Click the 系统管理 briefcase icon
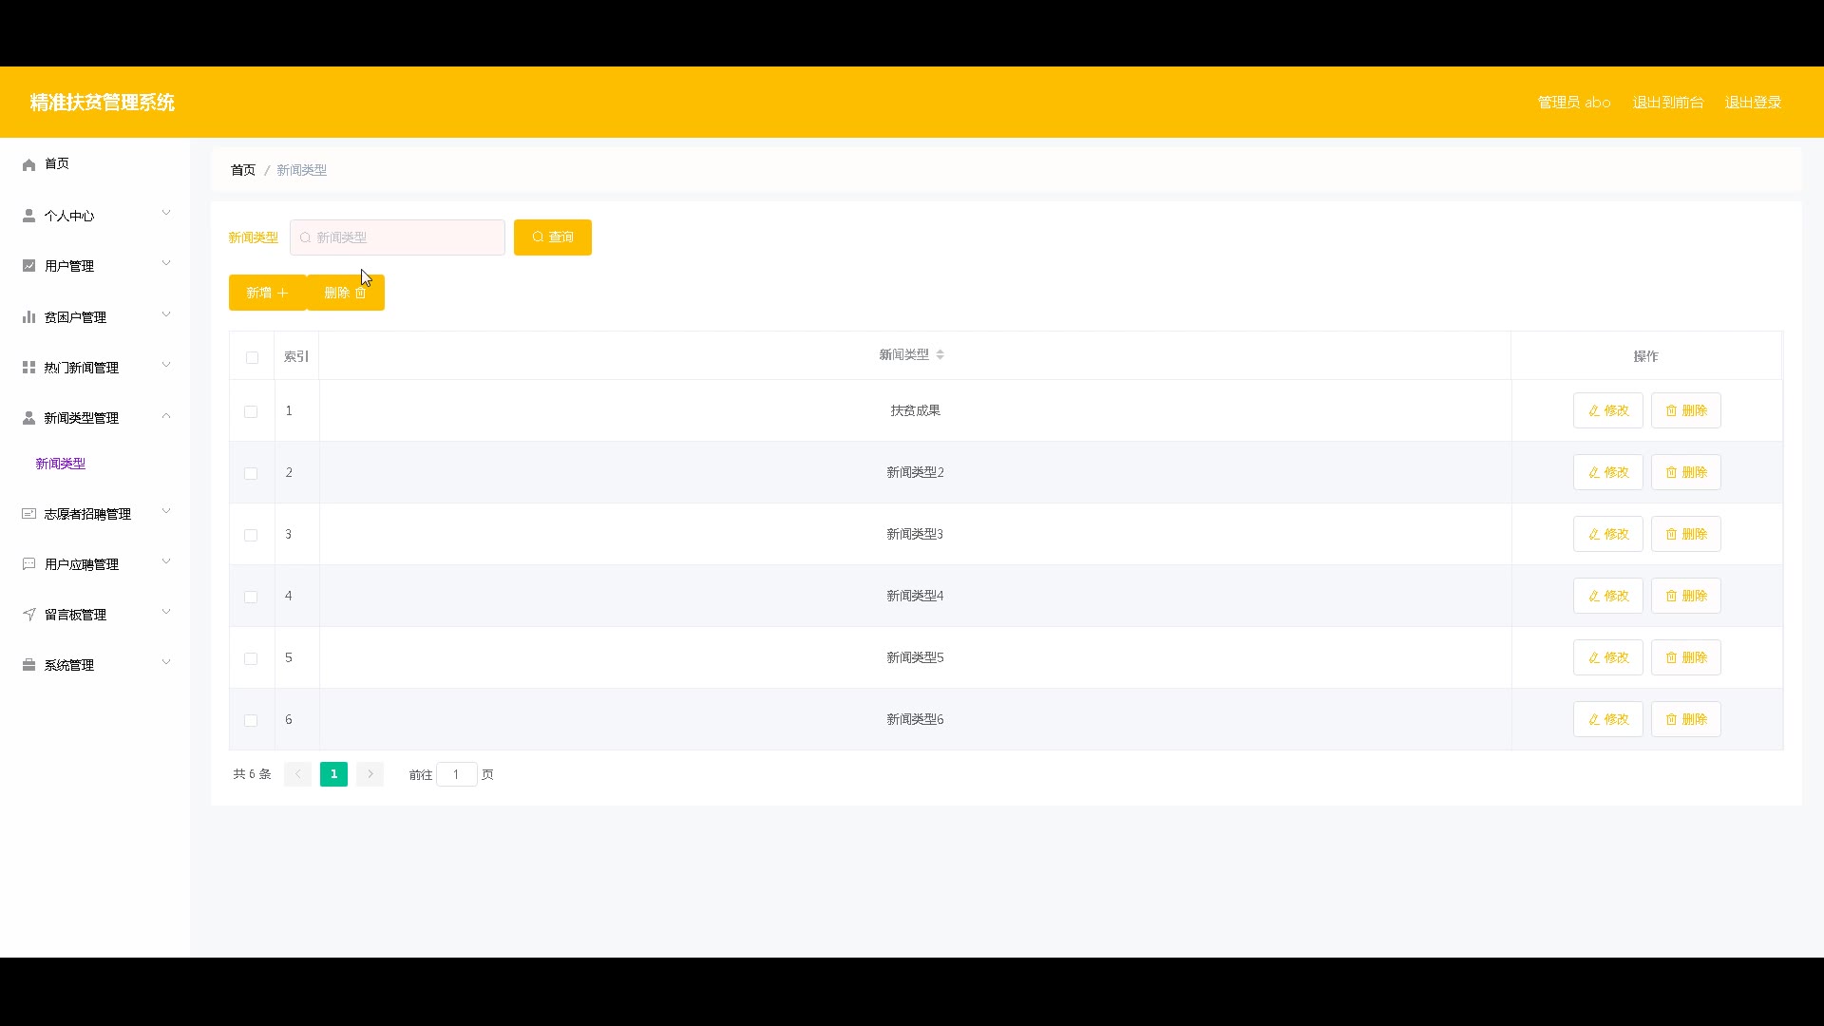 pyautogui.click(x=28, y=665)
